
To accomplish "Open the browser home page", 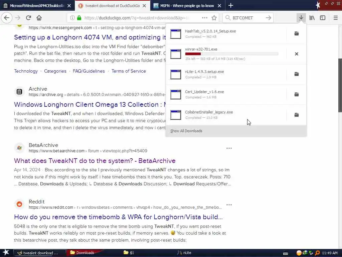I will pyautogui.click(x=39, y=18).
